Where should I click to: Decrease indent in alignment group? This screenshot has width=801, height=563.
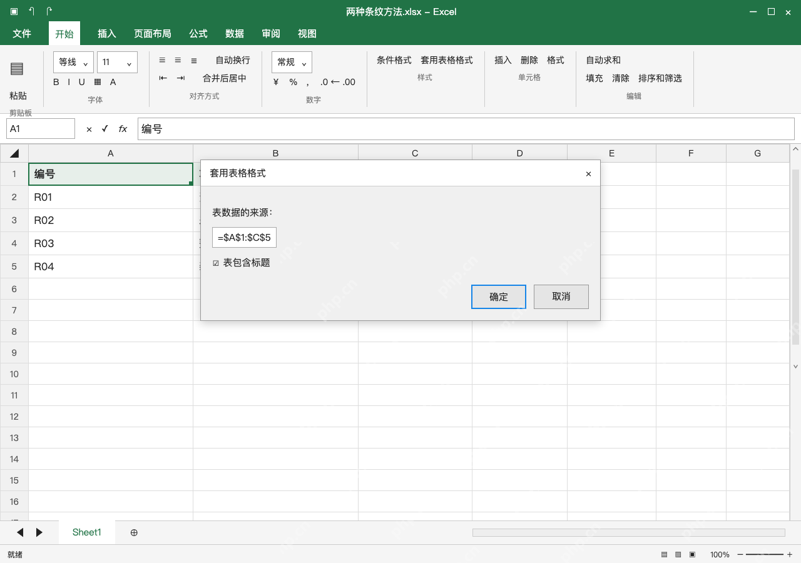163,78
